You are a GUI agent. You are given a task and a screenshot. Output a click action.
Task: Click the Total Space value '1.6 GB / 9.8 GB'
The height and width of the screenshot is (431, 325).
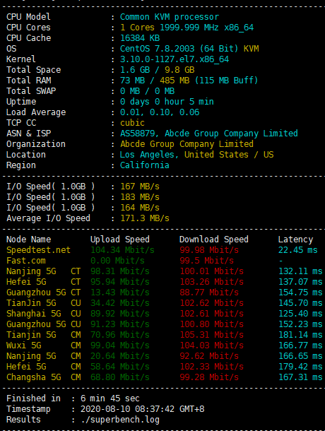pos(158,70)
